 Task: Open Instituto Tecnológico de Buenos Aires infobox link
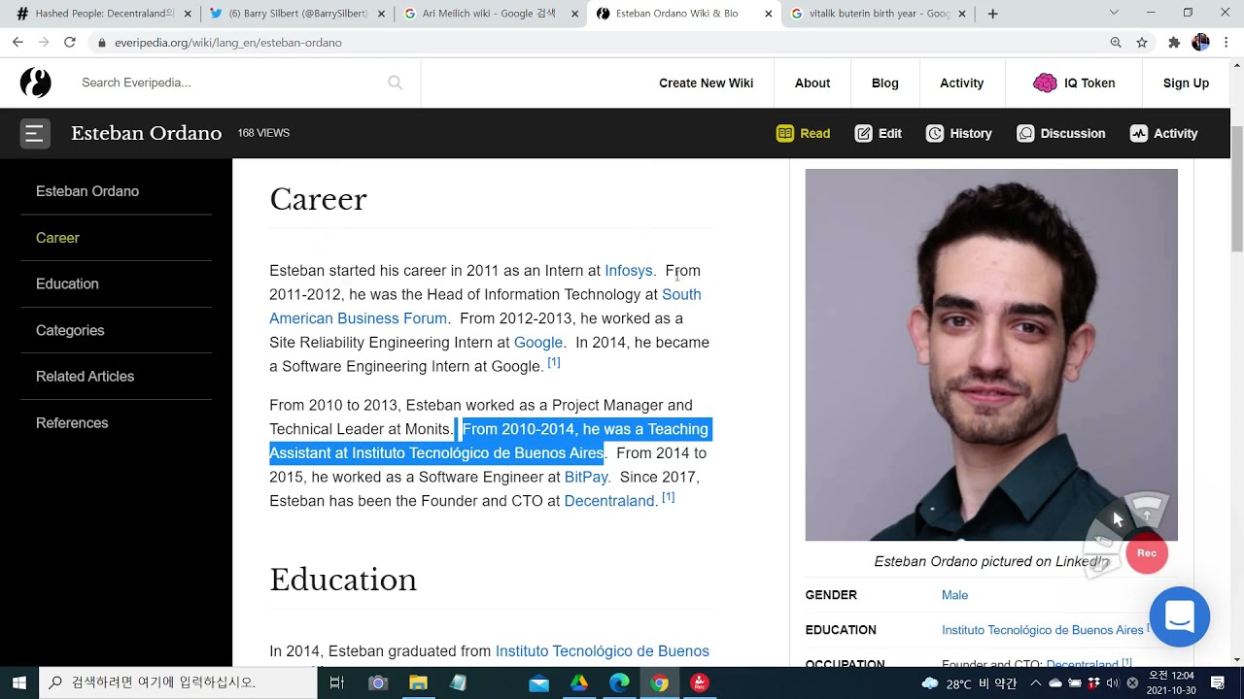click(x=1042, y=630)
